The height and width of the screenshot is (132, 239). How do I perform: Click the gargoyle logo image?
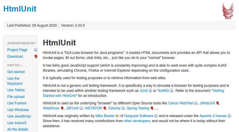coord(228,11)
